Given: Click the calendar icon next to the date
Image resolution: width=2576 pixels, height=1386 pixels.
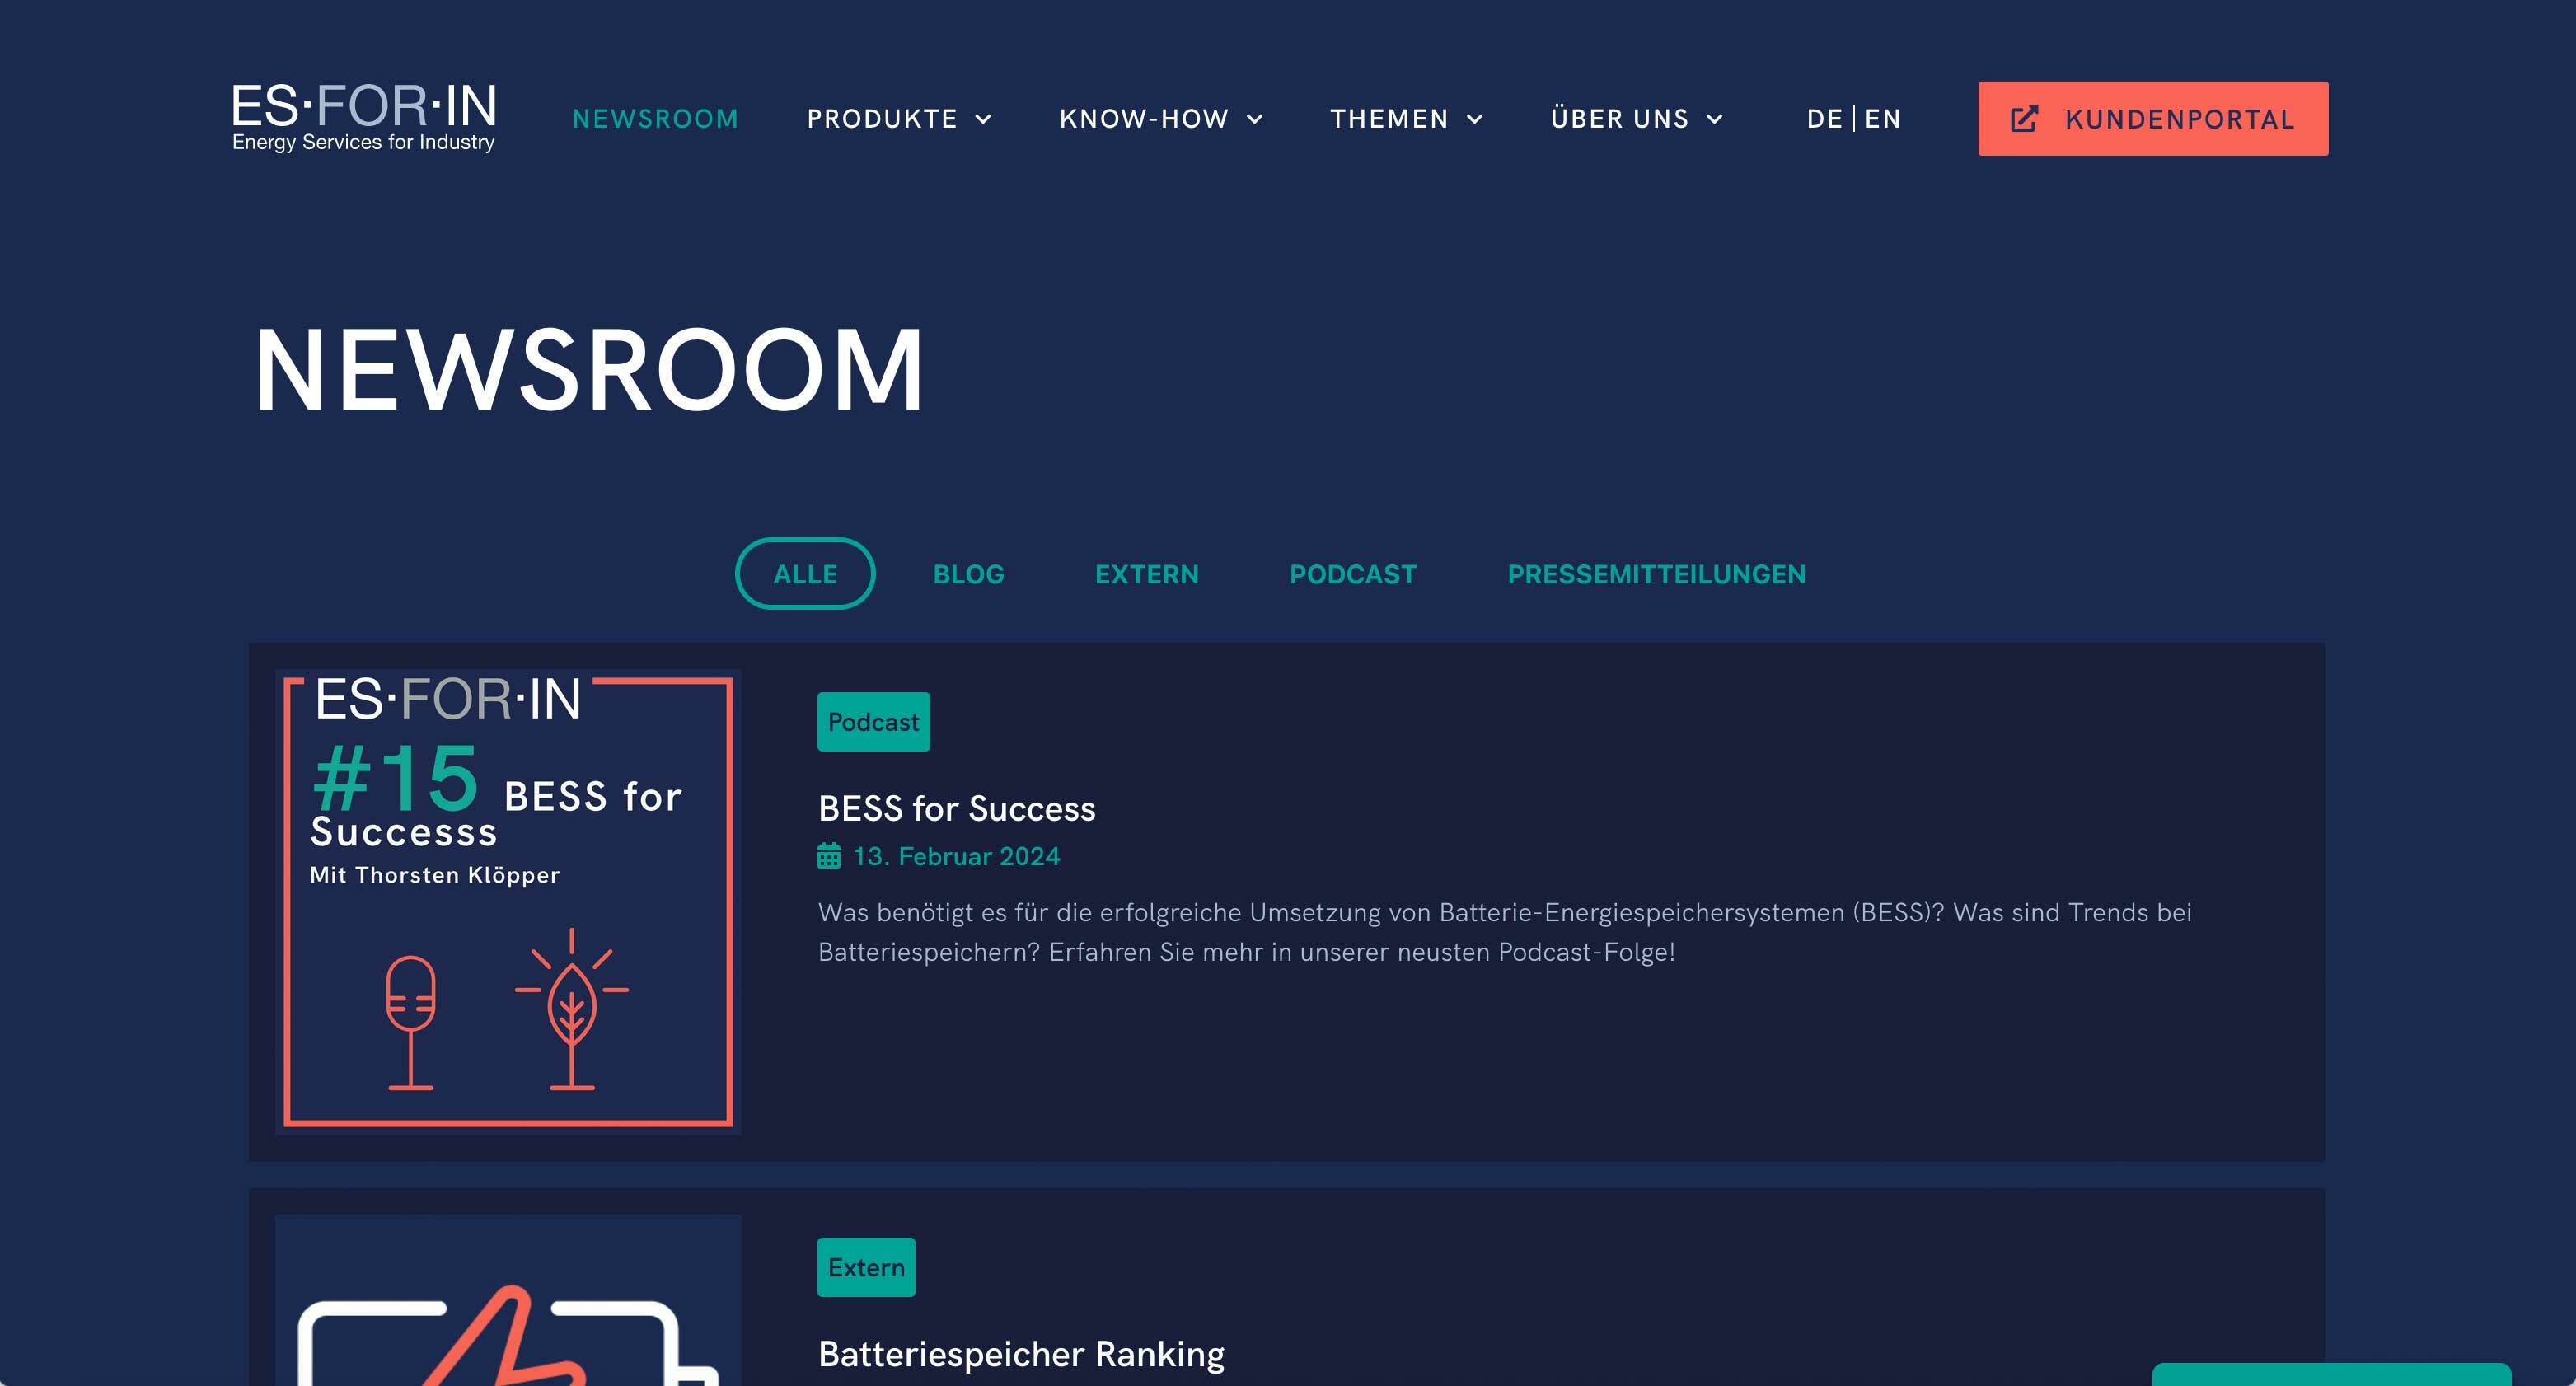Looking at the screenshot, I should pos(827,855).
